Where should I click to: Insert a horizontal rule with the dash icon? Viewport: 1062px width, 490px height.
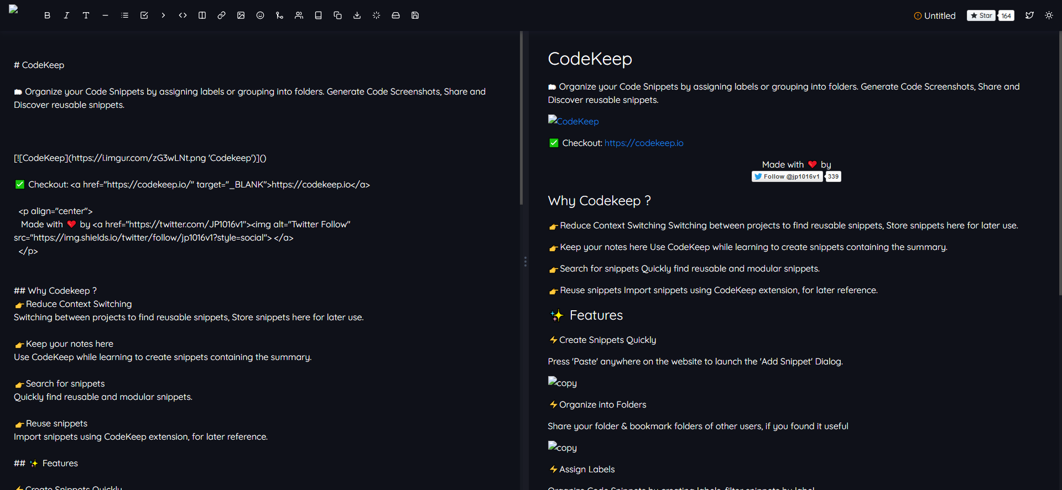tap(105, 15)
